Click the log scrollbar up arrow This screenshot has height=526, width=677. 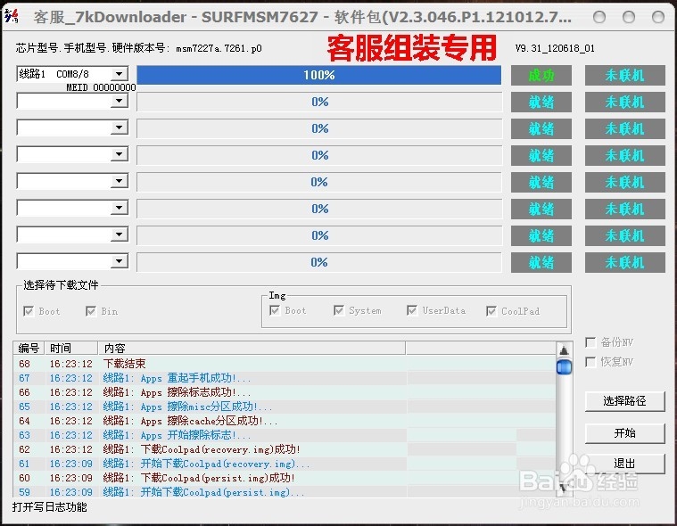pos(564,350)
